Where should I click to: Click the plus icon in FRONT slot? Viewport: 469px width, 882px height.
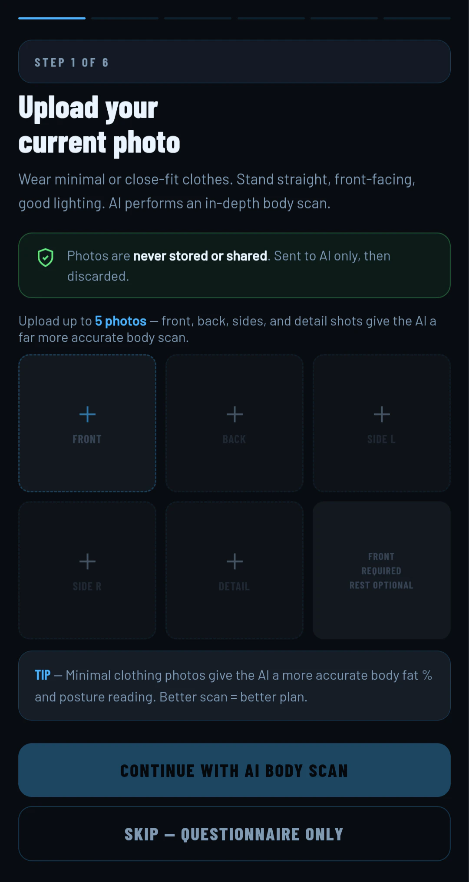pyautogui.click(x=87, y=414)
